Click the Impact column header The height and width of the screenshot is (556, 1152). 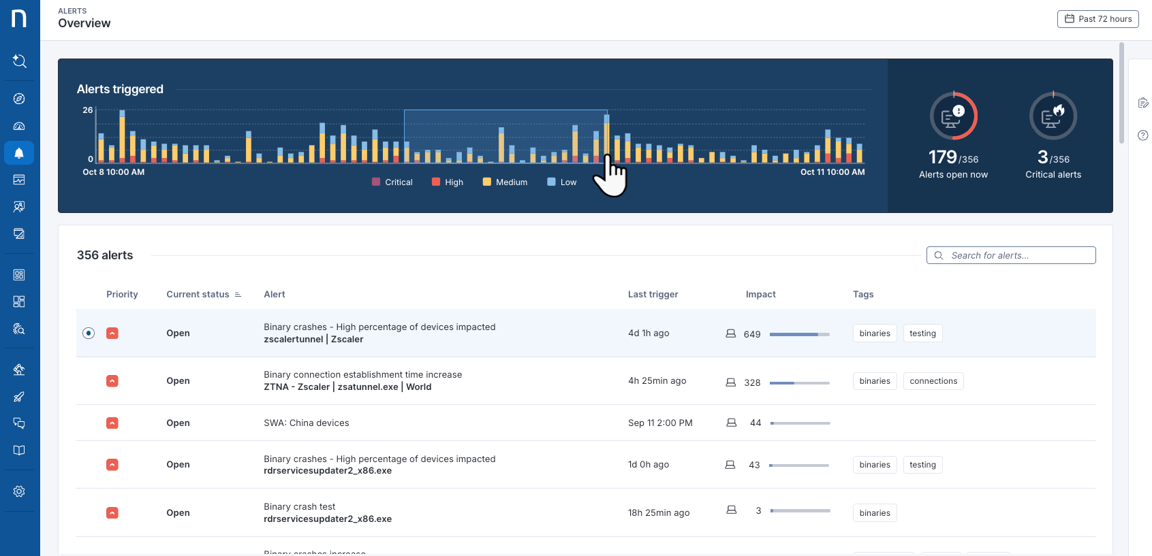coord(760,295)
